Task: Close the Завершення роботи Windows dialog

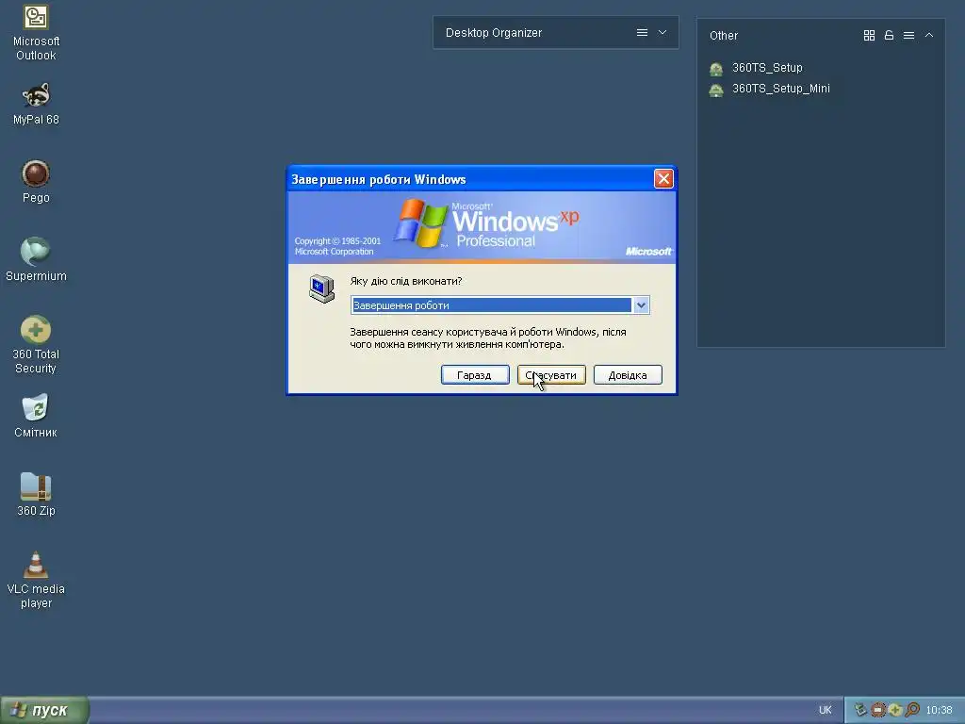Action: (663, 179)
